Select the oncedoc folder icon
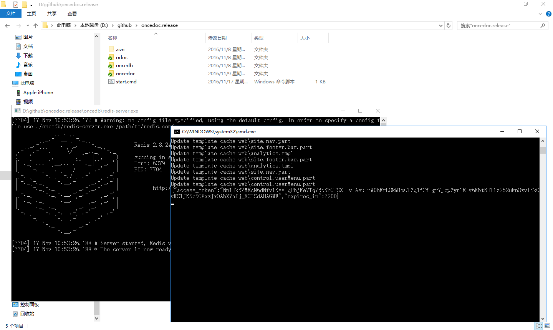The image size is (553, 330). coord(111,73)
